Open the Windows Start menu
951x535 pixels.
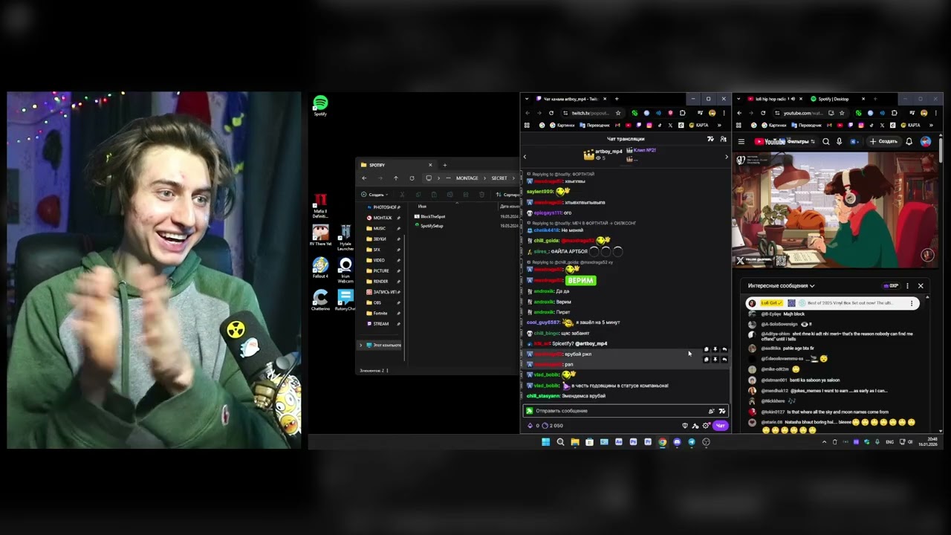545,442
